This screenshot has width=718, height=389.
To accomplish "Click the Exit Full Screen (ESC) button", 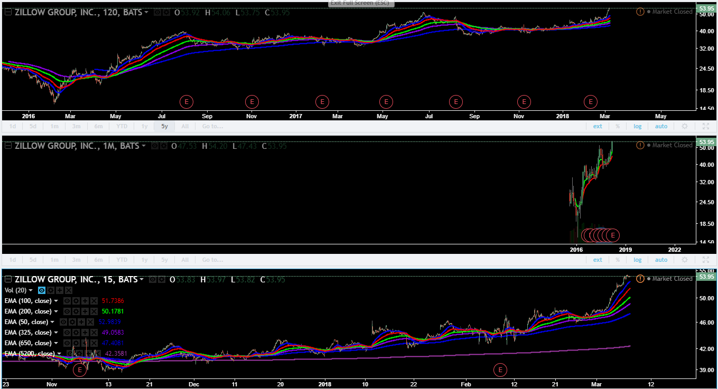I will point(361,3).
